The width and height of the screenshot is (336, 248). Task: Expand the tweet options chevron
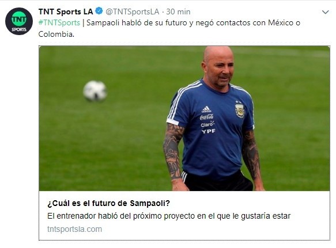pyautogui.click(x=325, y=12)
